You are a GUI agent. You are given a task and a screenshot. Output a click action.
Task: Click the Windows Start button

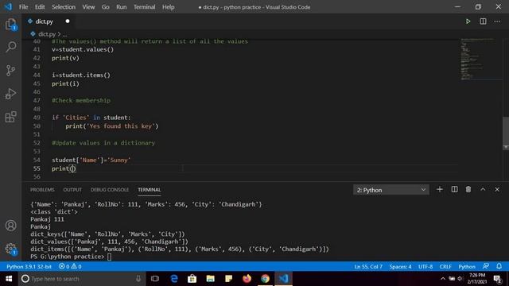click(x=9, y=279)
